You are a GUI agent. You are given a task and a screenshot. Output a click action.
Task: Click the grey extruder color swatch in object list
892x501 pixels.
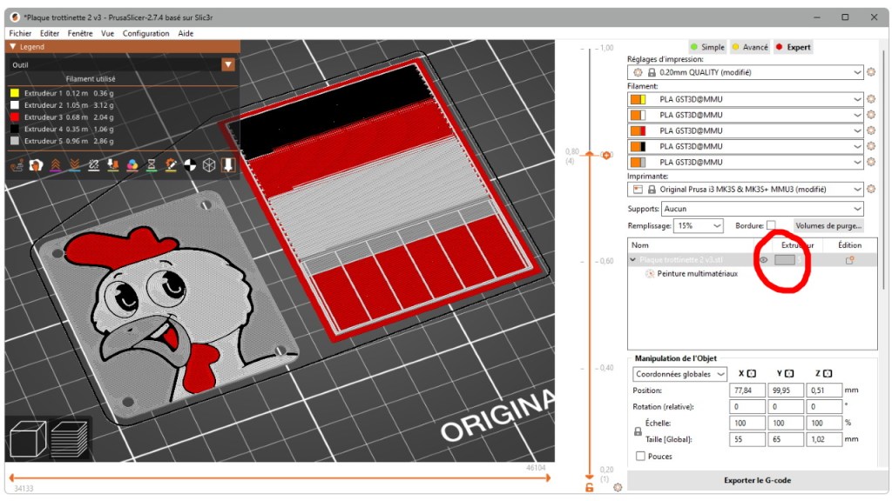[785, 259]
